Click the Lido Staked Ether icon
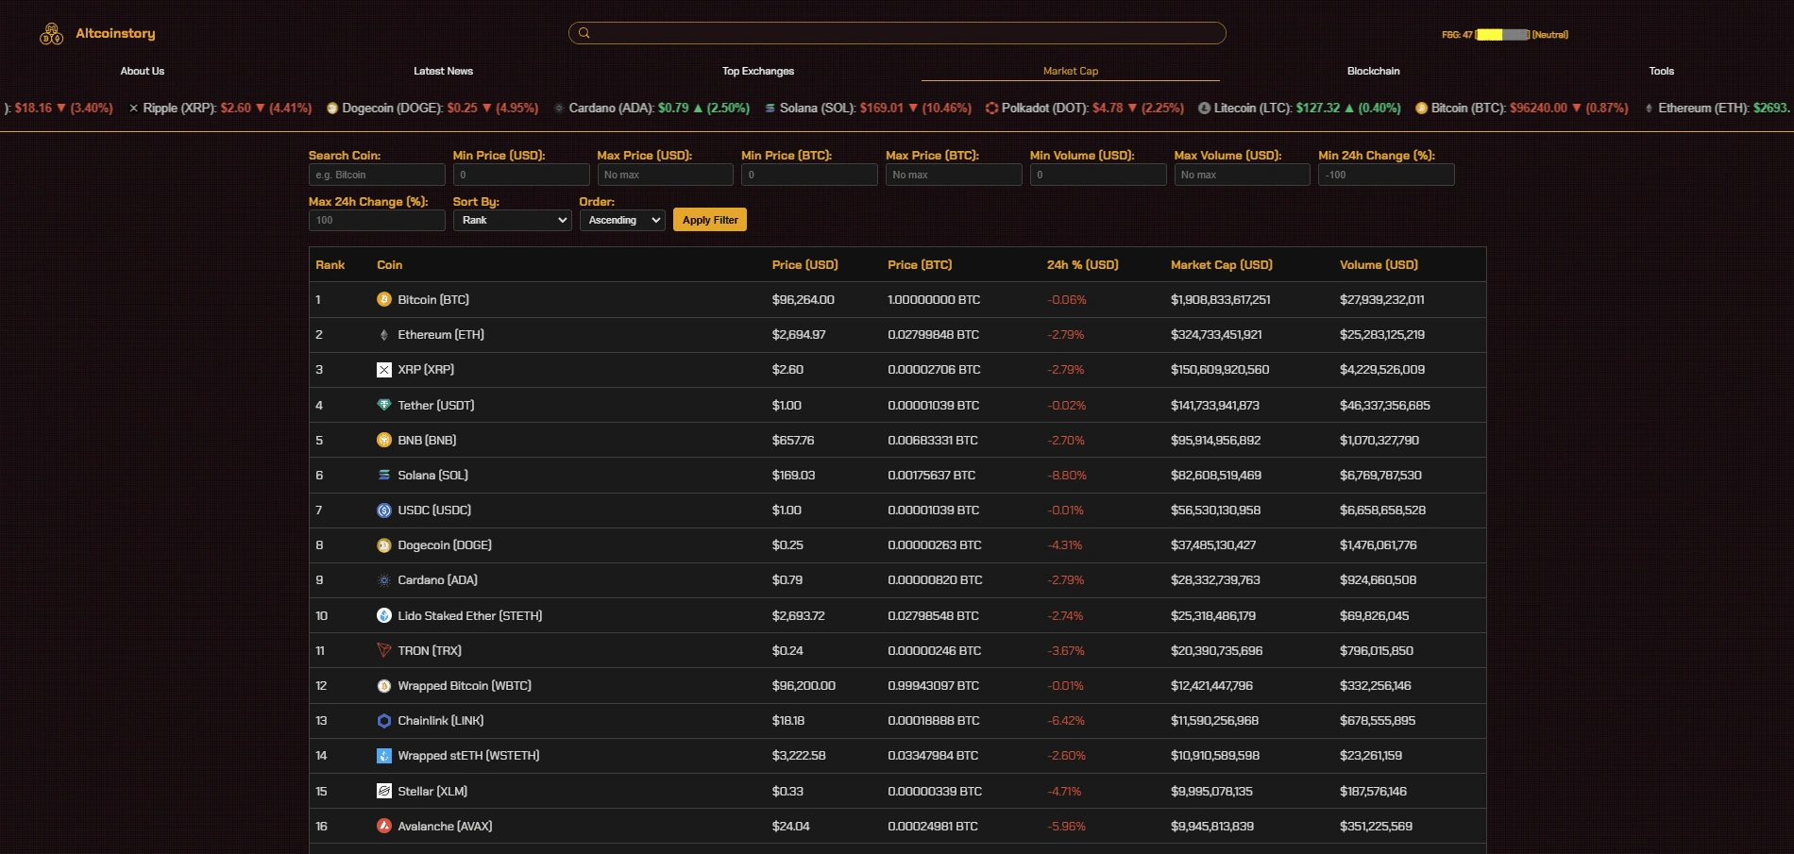The height and width of the screenshot is (854, 1794). (x=384, y=615)
